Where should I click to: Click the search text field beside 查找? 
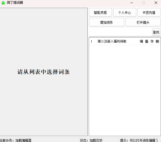pos(120,32)
